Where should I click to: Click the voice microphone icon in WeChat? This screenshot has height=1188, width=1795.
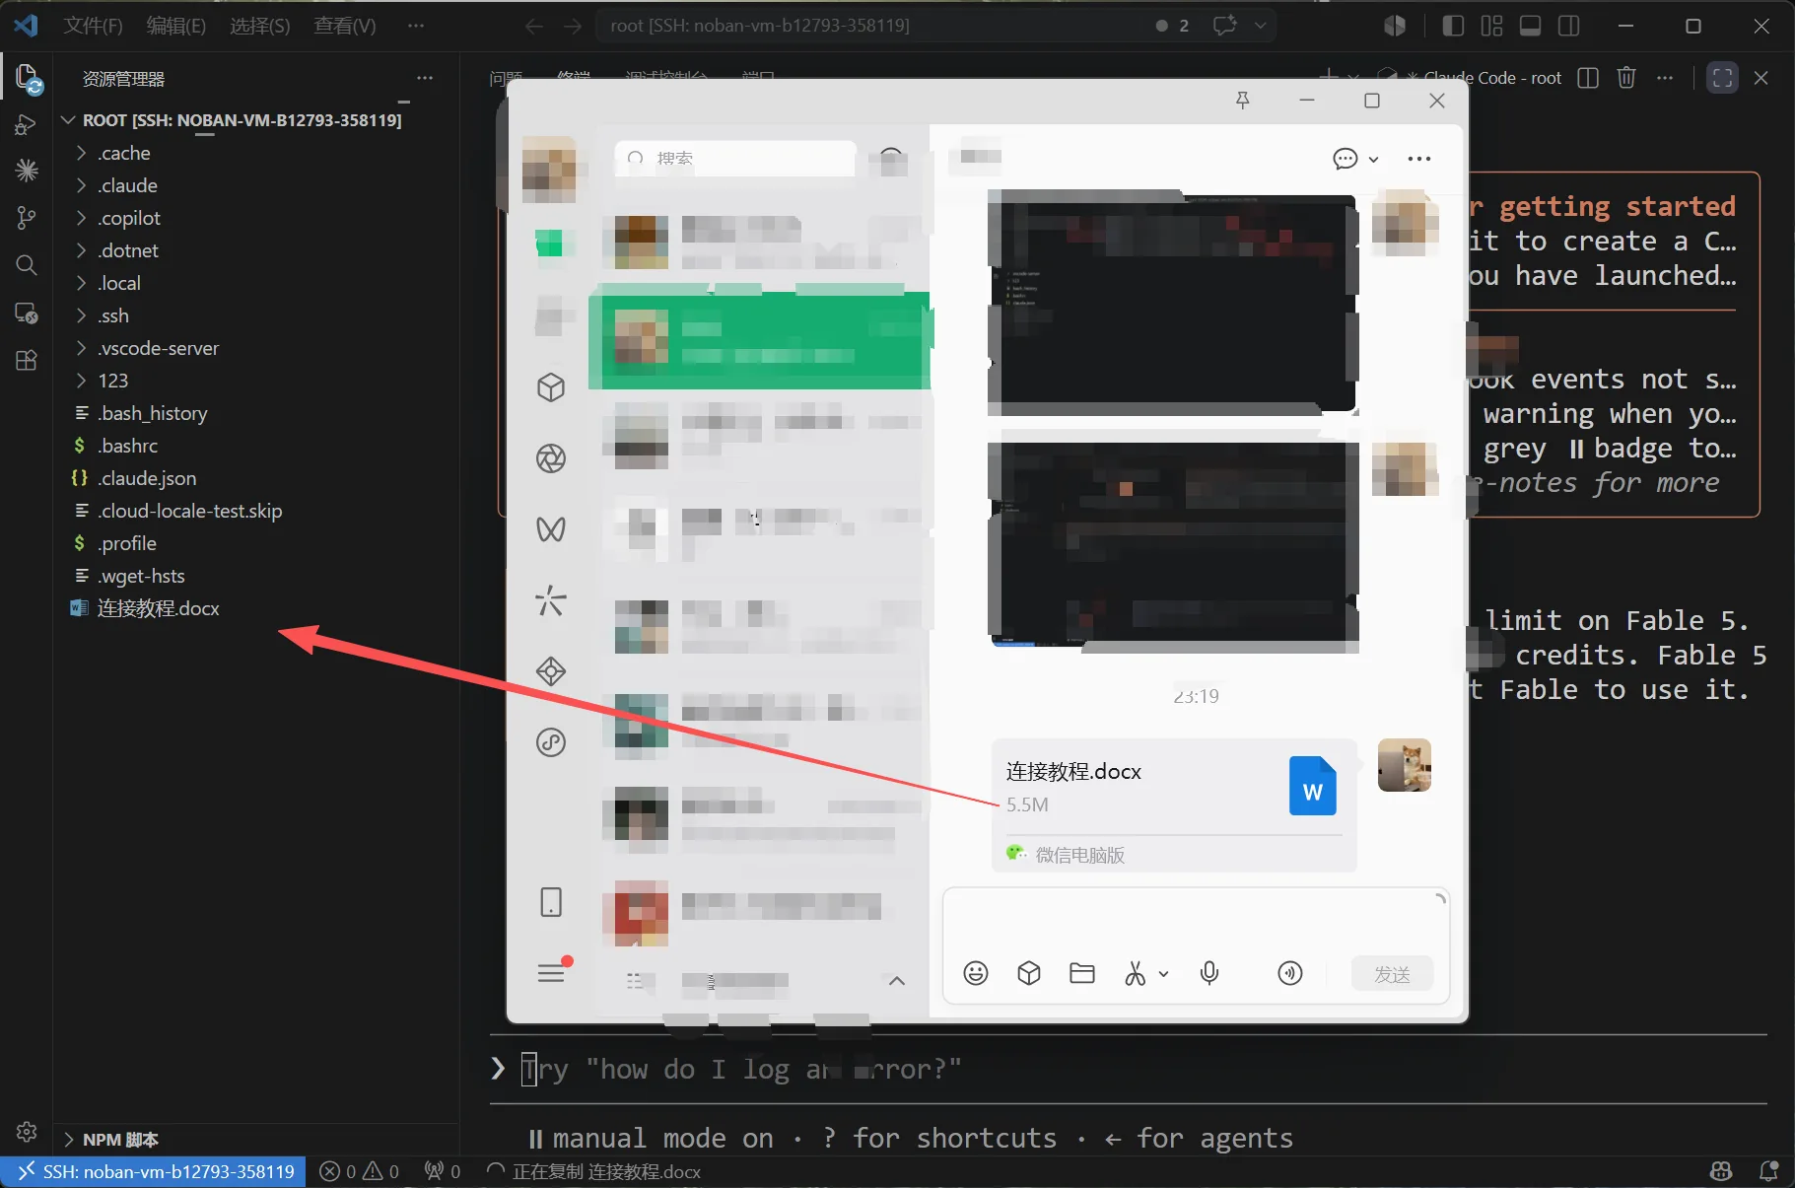click(x=1209, y=974)
